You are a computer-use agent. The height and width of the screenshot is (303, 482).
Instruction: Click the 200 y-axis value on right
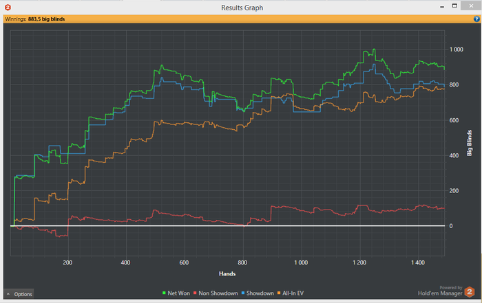(x=454, y=191)
